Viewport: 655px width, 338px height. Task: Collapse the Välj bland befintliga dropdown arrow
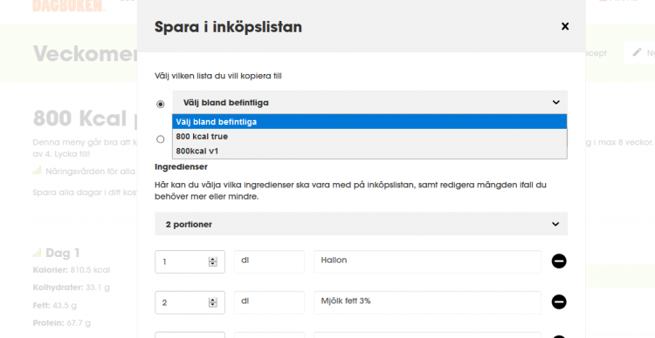point(556,102)
